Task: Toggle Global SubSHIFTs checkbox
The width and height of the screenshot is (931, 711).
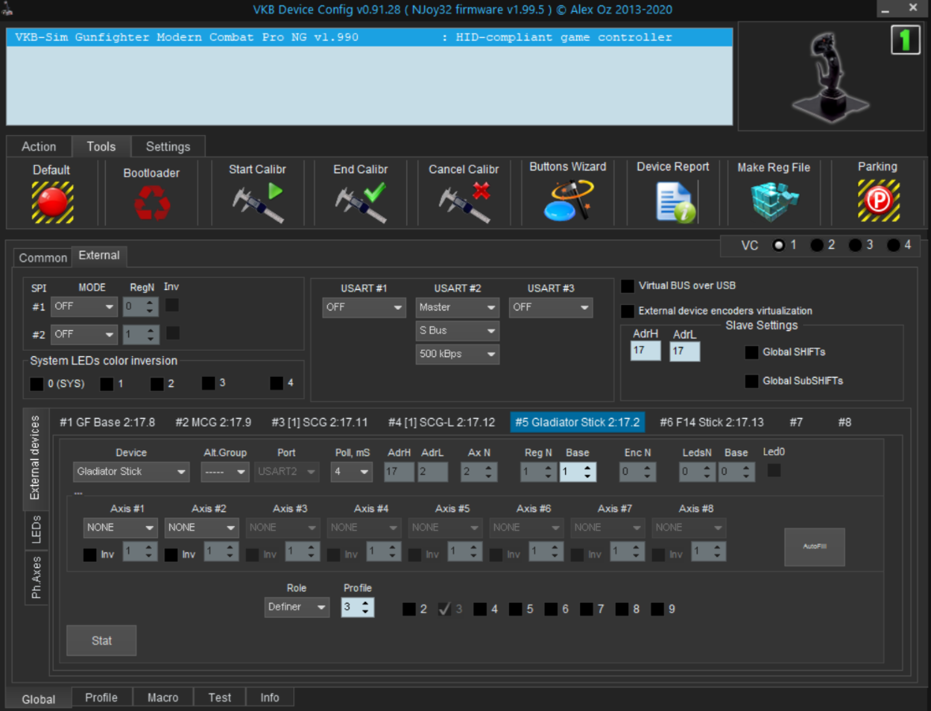Action: click(752, 381)
